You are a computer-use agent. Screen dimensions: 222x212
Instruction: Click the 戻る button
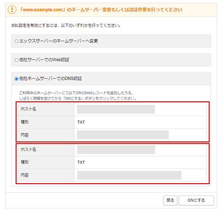click(x=170, y=200)
